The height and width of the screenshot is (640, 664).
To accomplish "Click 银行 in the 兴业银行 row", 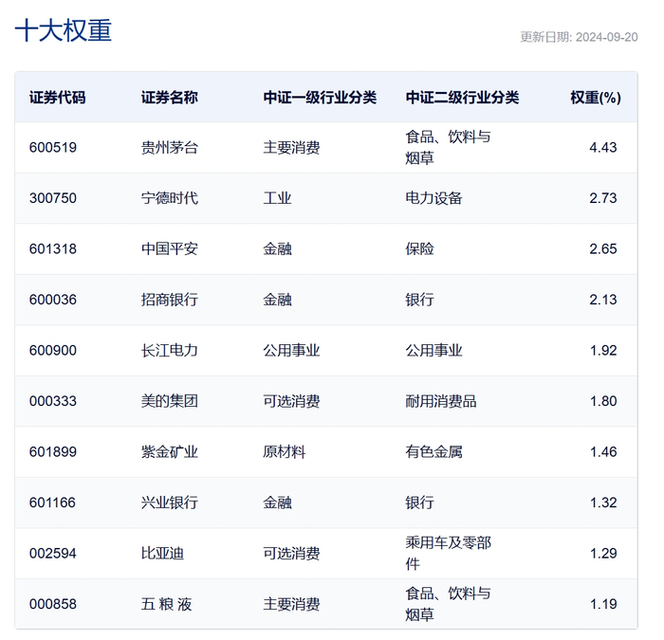I will (x=419, y=503).
